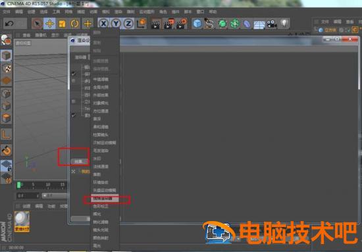Click the Make Editable icon in sidebar
The width and height of the screenshot is (362, 252).
(x=6, y=39)
